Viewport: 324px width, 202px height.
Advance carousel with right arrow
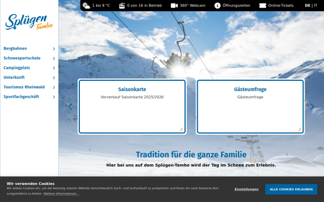coord(312,107)
